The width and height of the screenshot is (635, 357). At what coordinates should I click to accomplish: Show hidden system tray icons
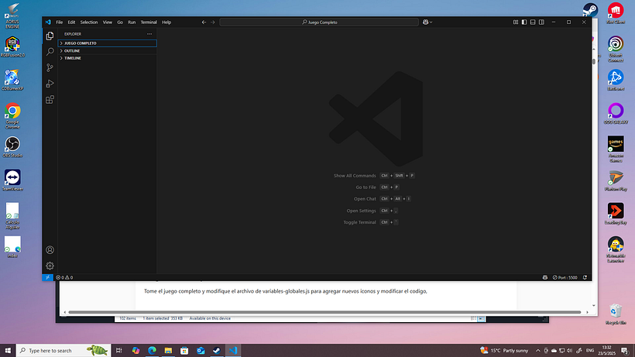537,351
